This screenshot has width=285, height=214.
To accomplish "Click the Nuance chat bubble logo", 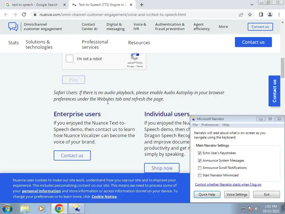I will (x=13, y=26).
